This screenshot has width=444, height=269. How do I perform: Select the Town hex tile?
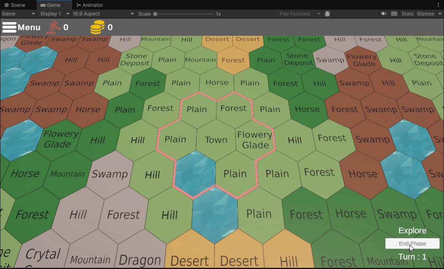[x=216, y=140]
